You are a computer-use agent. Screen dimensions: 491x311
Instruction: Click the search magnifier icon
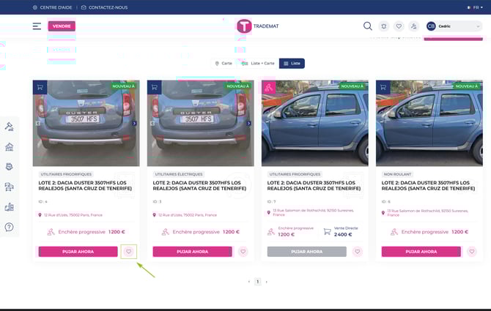pos(368,26)
